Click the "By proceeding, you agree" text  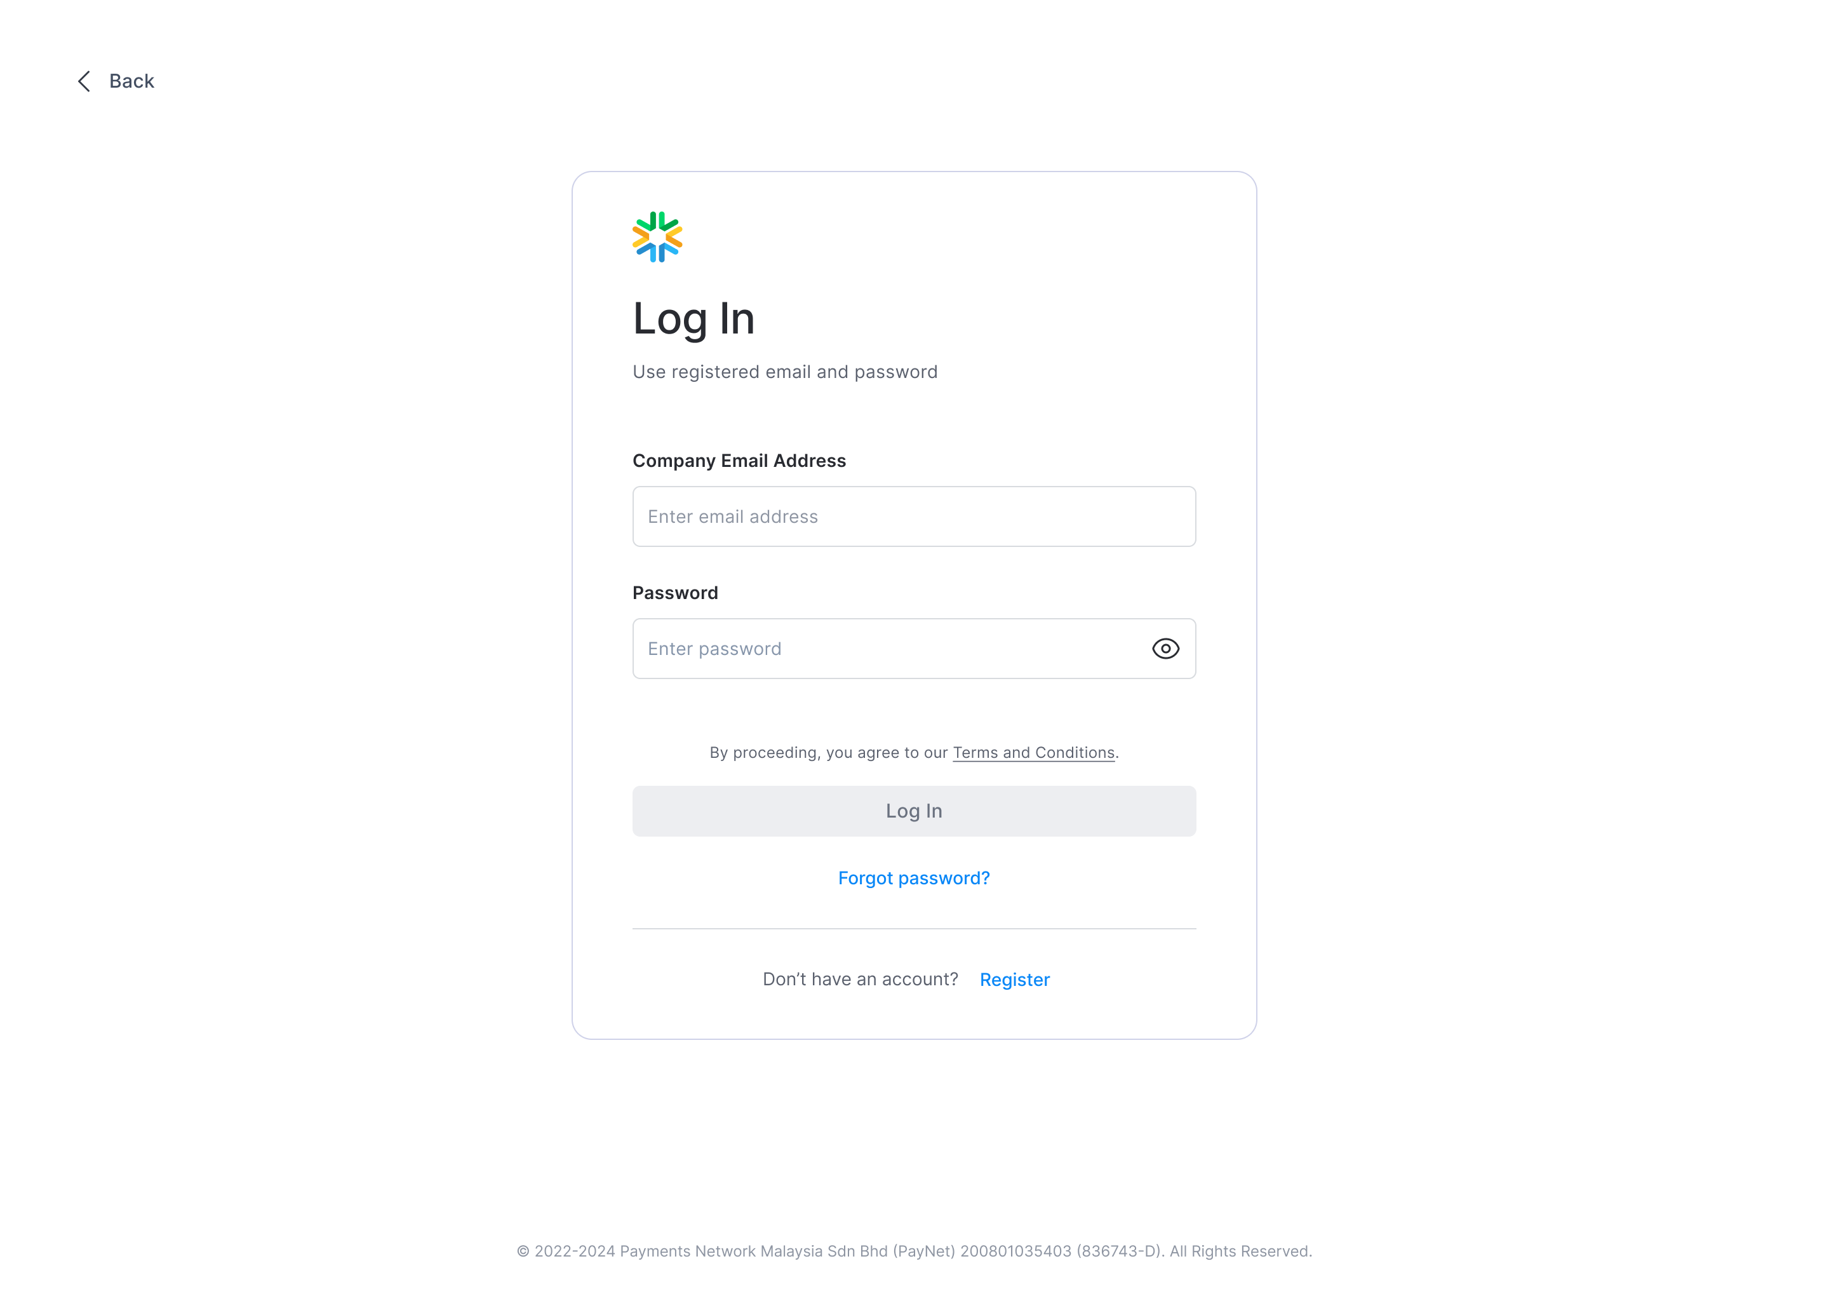pyautogui.click(x=828, y=752)
